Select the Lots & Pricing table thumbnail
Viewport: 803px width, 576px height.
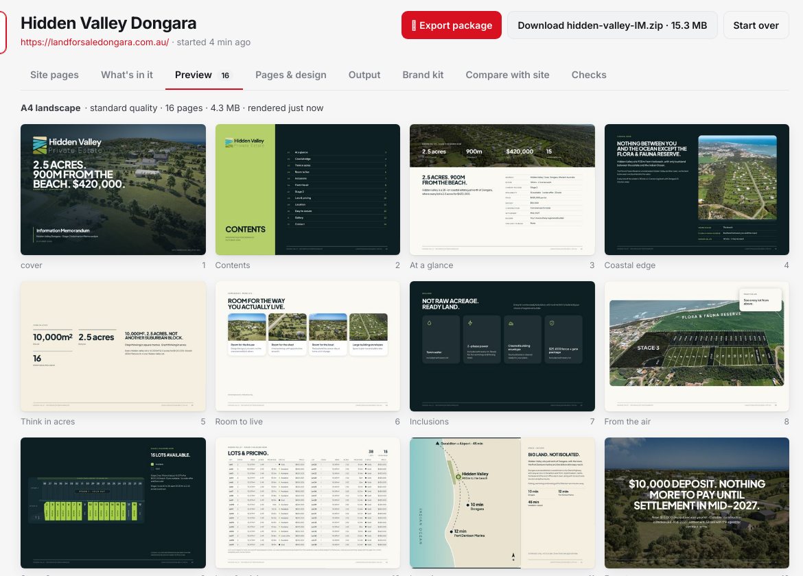(x=307, y=503)
